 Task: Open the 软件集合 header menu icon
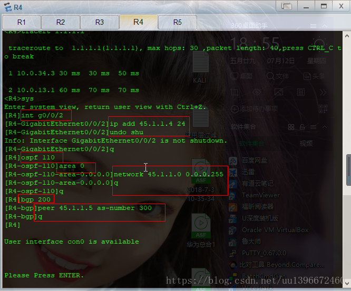[313, 127]
